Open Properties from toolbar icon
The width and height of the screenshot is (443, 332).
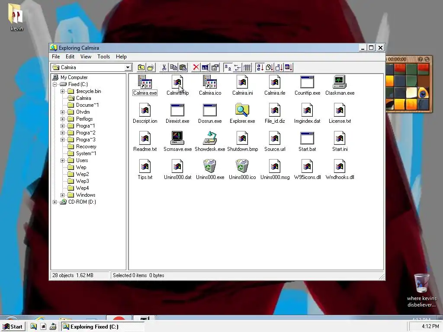(x=215, y=67)
